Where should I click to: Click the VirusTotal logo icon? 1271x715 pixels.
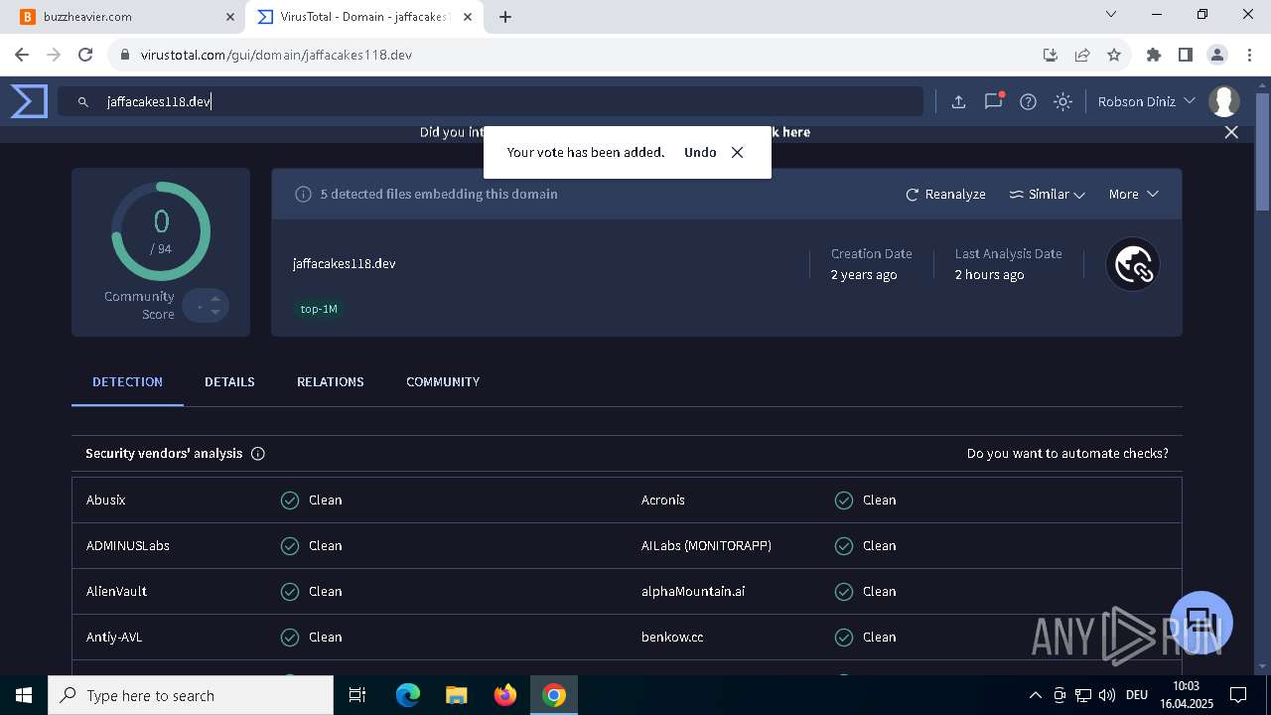point(29,101)
